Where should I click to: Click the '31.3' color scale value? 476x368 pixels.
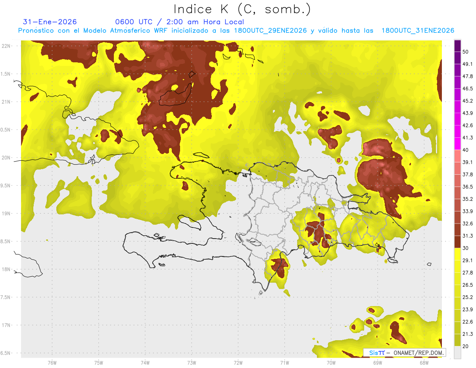tap(468, 236)
